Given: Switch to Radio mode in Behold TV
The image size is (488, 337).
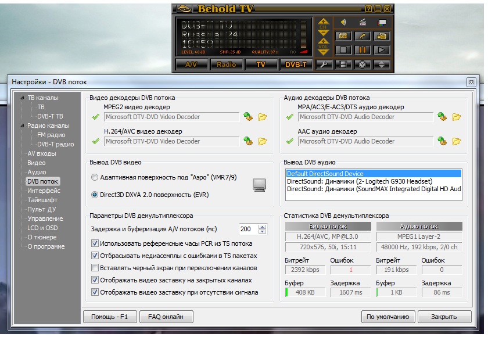Looking at the screenshot, I should [x=226, y=64].
